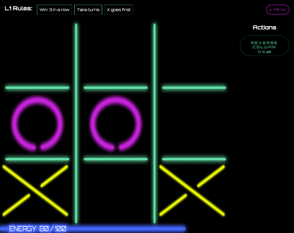Select the 'X goes first' rule chip
294x233 pixels.
(119, 9)
